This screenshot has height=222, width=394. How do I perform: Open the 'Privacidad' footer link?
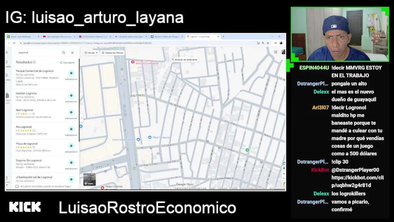(x=233, y=188)
